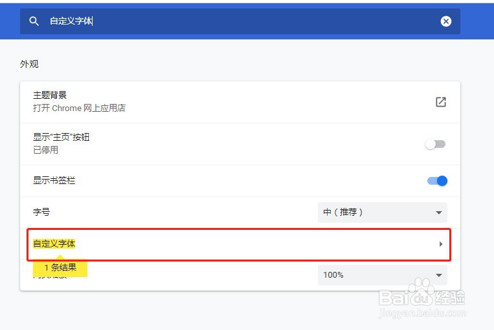Viewport: 494px width, 330px height.
Task: Click the 1 条结果 result bubble
Action: [x=60, y=267]
